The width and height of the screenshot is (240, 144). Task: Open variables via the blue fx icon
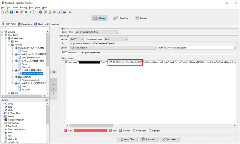41,12
